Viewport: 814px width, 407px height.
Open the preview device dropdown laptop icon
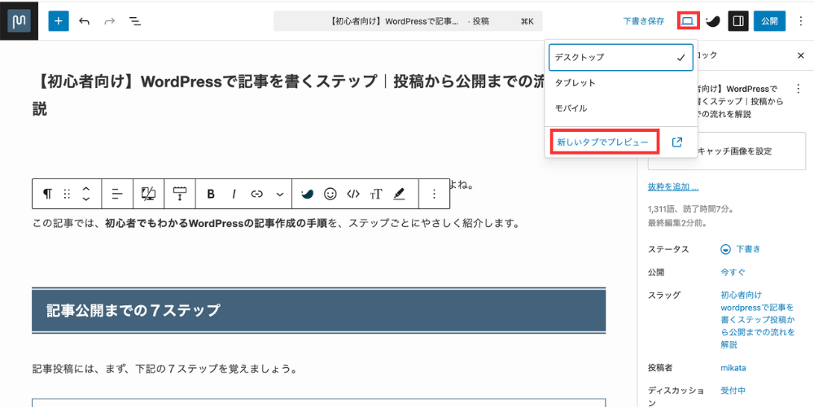(x=688, y=21)
